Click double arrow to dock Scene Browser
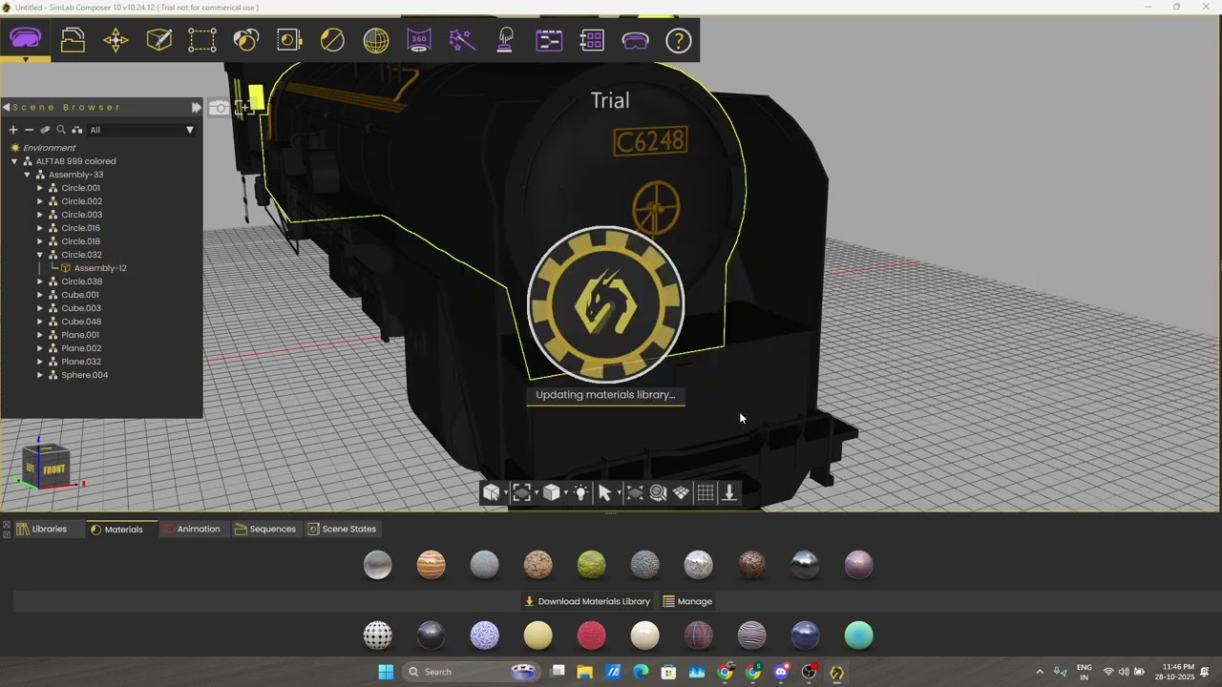 click(197, 107)
